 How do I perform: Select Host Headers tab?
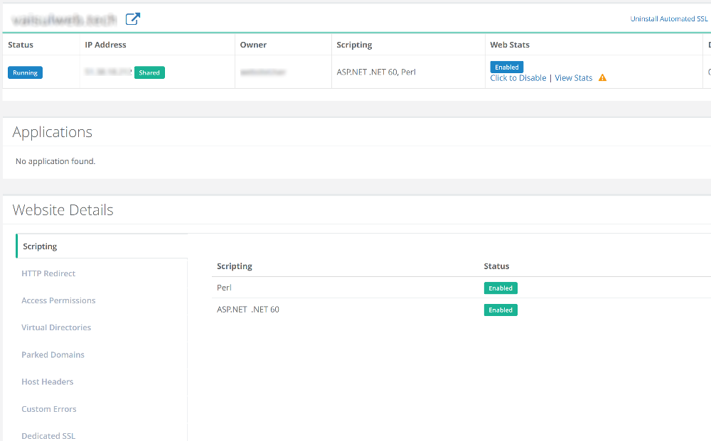tap(48, 381)
